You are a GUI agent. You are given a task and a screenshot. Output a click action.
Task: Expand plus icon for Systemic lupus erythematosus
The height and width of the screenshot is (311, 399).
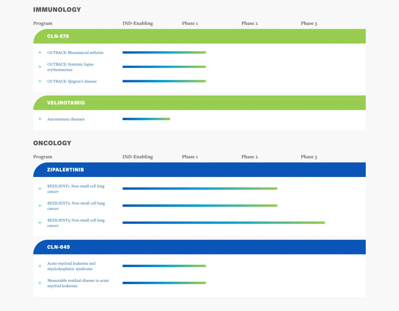pyautogui.click(x=40, y=67)
